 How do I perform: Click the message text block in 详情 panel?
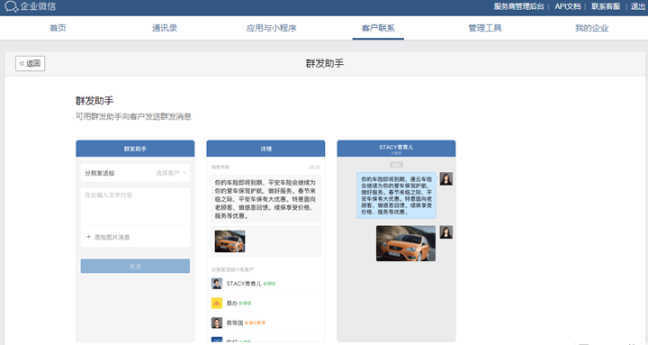coord(265,199)
